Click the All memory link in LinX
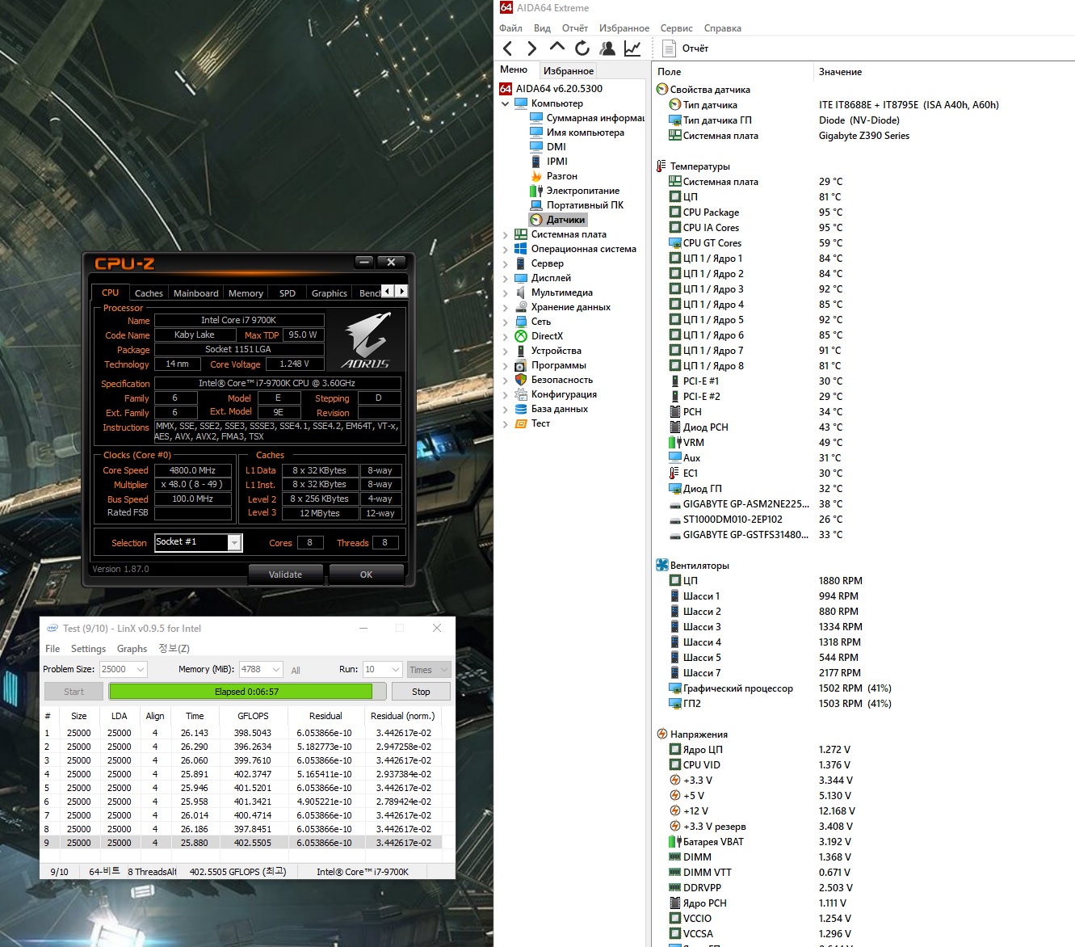 (296, 671)
